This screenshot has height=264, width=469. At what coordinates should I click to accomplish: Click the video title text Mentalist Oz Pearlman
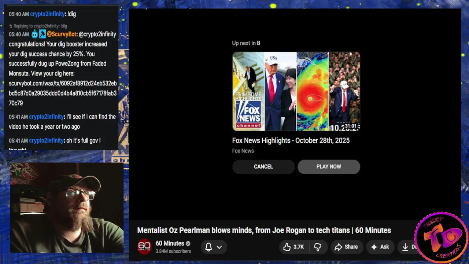(x=264, y=230)
